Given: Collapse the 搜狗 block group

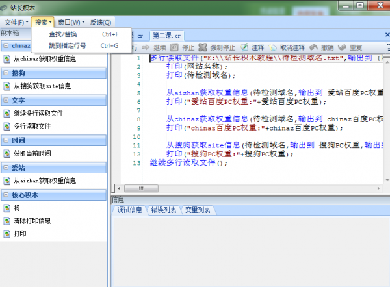Looking at the screenshot, I should [6, 73].
